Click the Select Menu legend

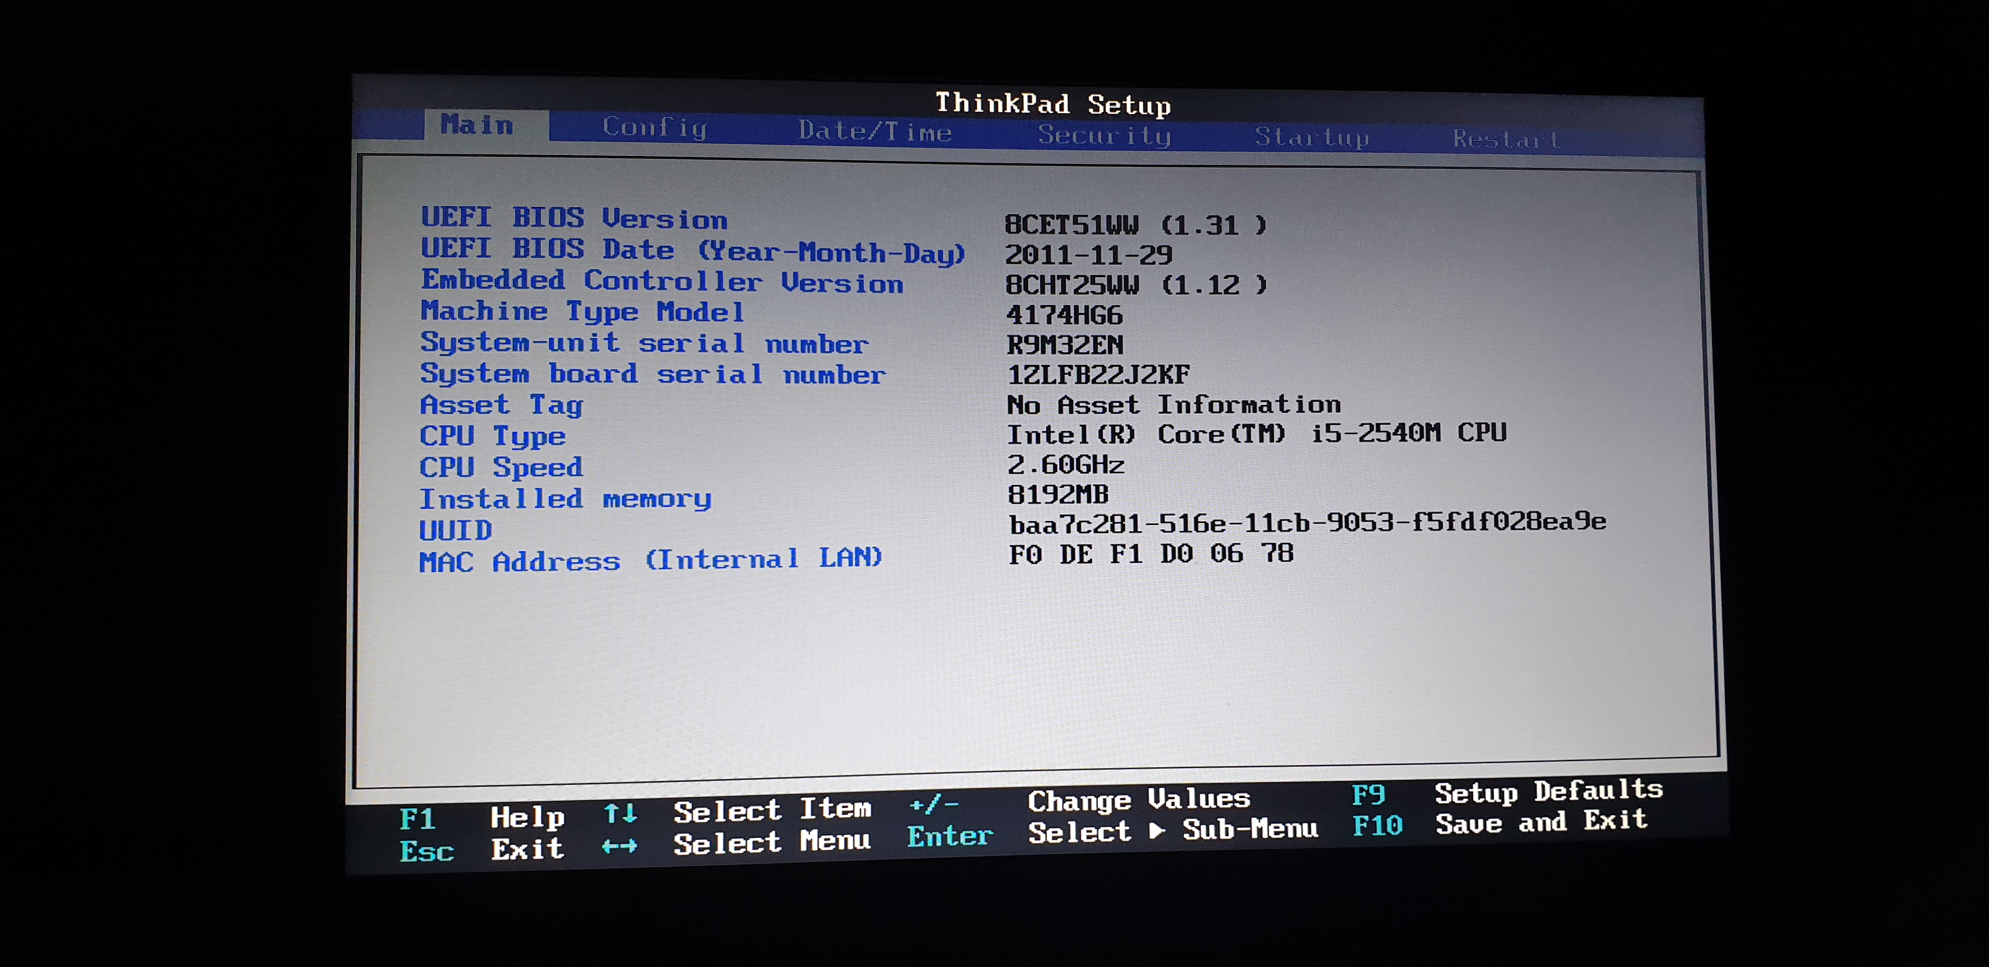772,842
